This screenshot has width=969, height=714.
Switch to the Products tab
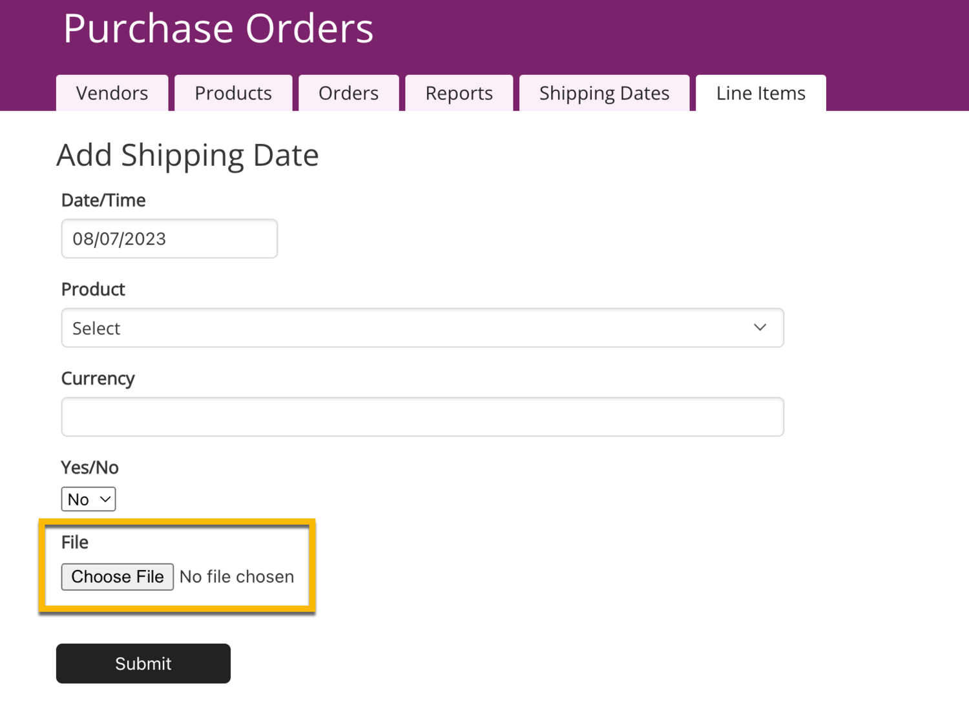click(233, 94)
